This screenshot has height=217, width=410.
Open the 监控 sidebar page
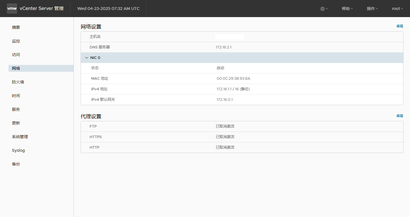16,41
